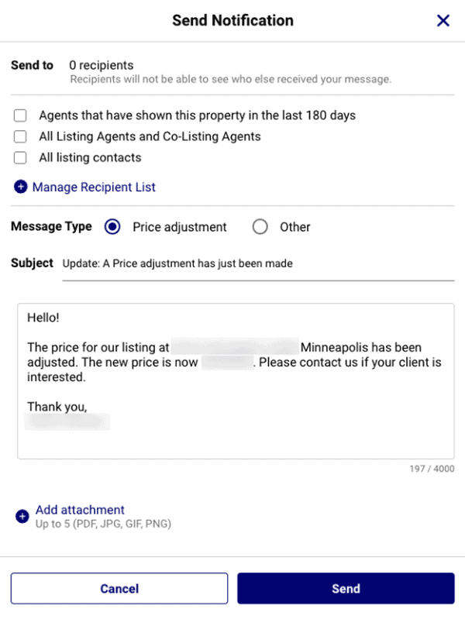The height and width of the screenshot is (619, 465).
Task: Click the Price adjustment label text
Action: (x=180, y=227)
